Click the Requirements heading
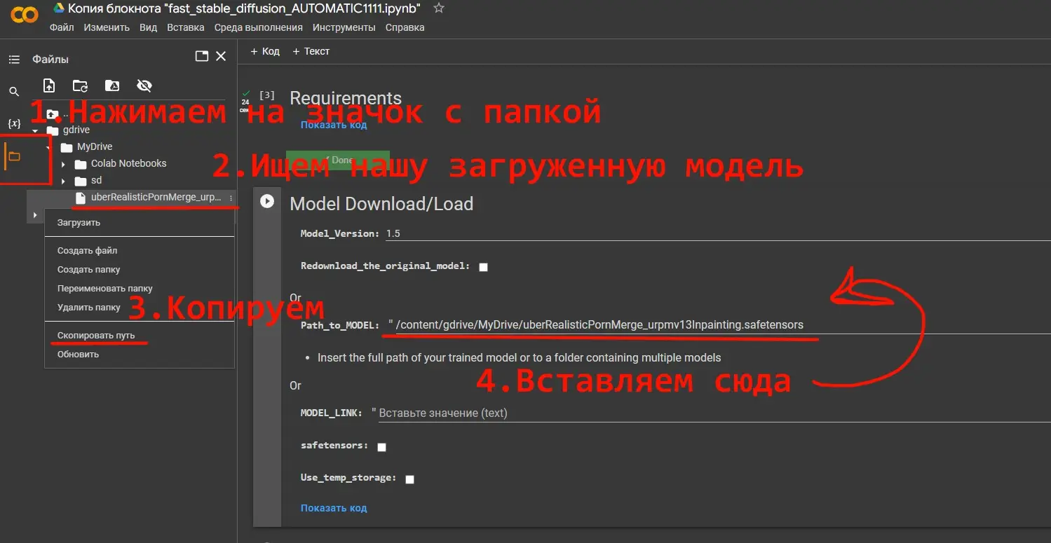The image size is (1051, 543). point(346,98)
